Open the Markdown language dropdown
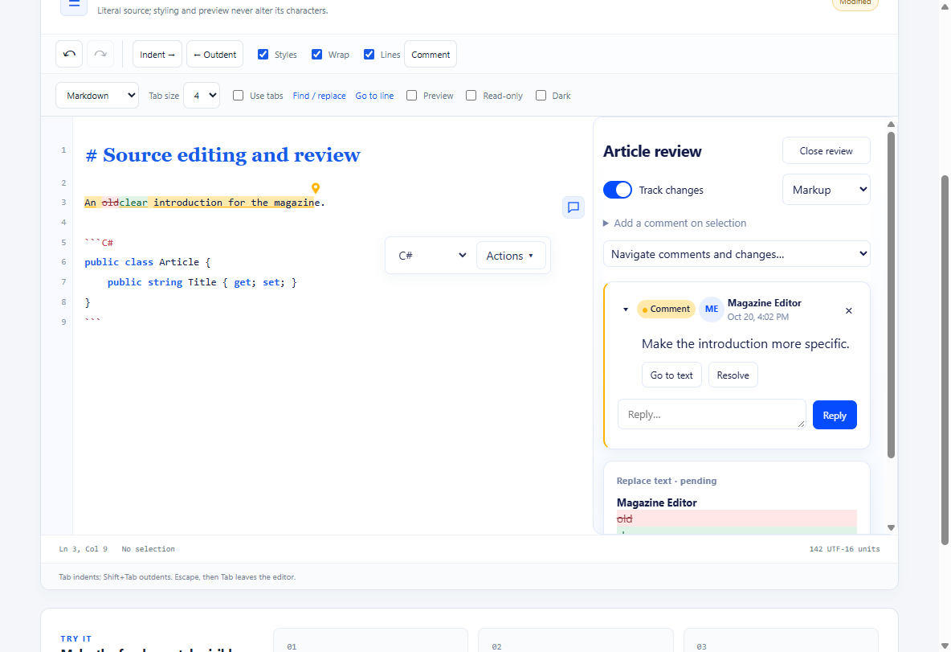This screenshot has width=951, height=652. point(97,96)
